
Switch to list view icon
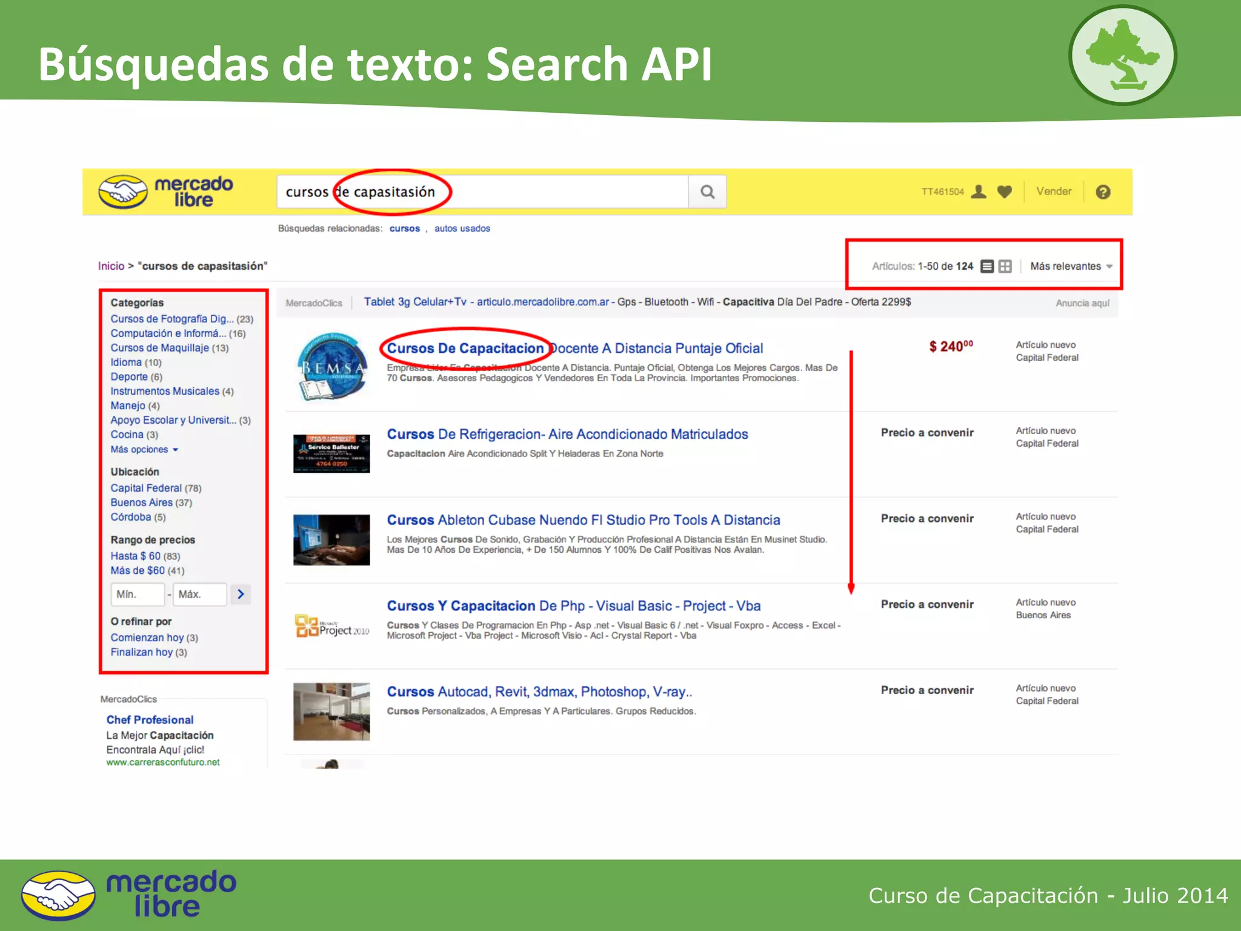[x=987, y=266]
